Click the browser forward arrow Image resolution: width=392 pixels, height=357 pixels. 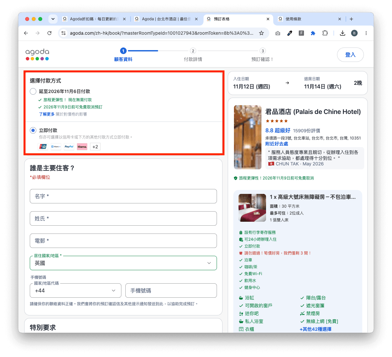(x=38, y=33)
